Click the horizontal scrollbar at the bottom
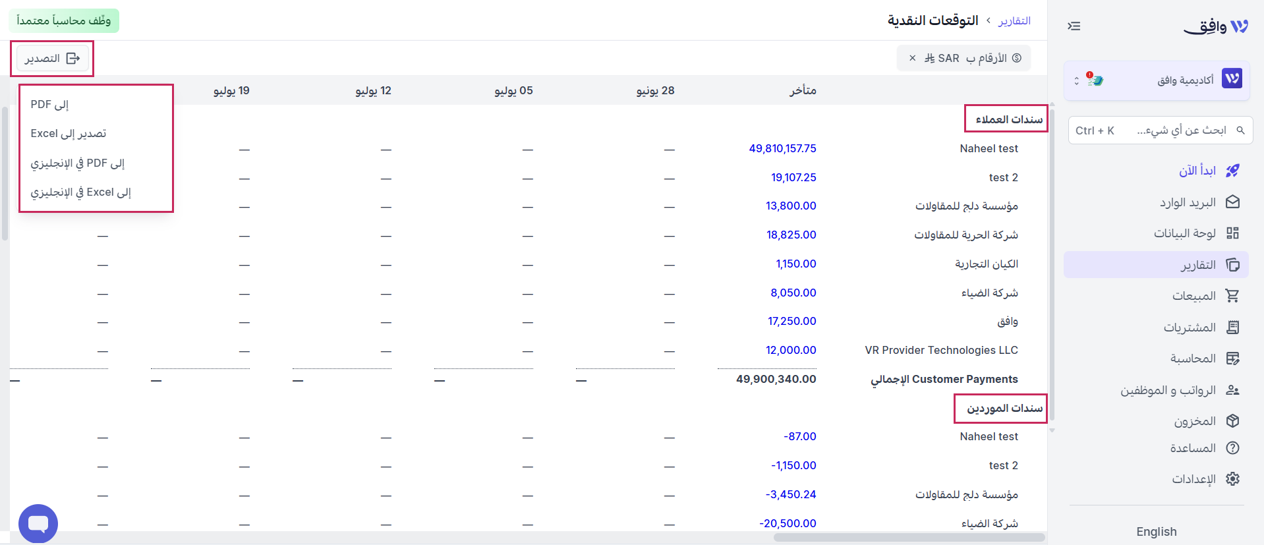The image size is (1264, 545). coord(909,538)
